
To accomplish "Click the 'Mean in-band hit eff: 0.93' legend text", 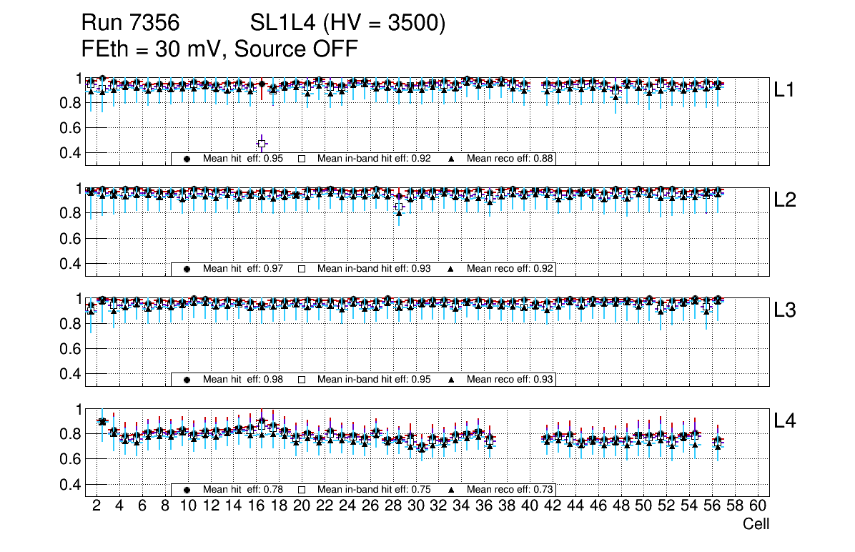I will click(x=373, y=269).
